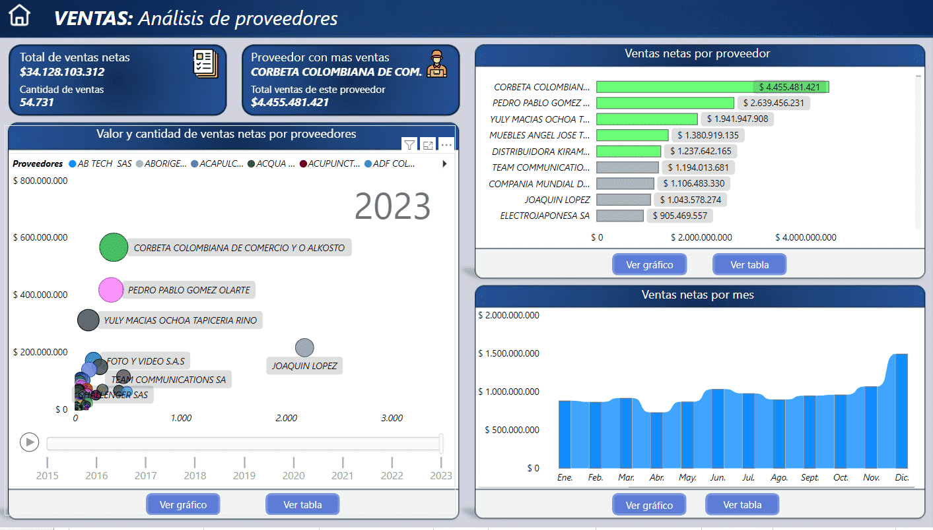Image resolution: width=933 pixels, height=530 pixels.
Task: Click top supplier name CORBETA COLOMBIANA DE COM.
Action: [336, 72]
